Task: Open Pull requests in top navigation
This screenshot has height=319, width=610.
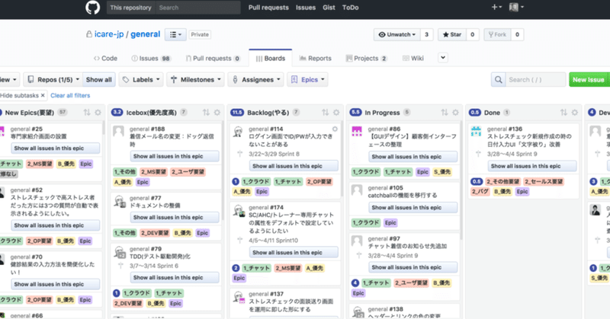Action: click(x=268, y=8)
